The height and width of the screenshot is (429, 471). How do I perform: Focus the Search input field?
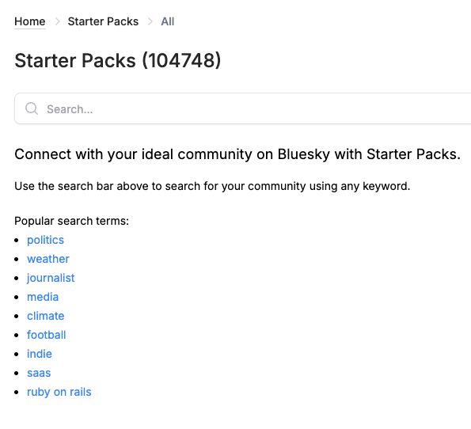(243, 108)
